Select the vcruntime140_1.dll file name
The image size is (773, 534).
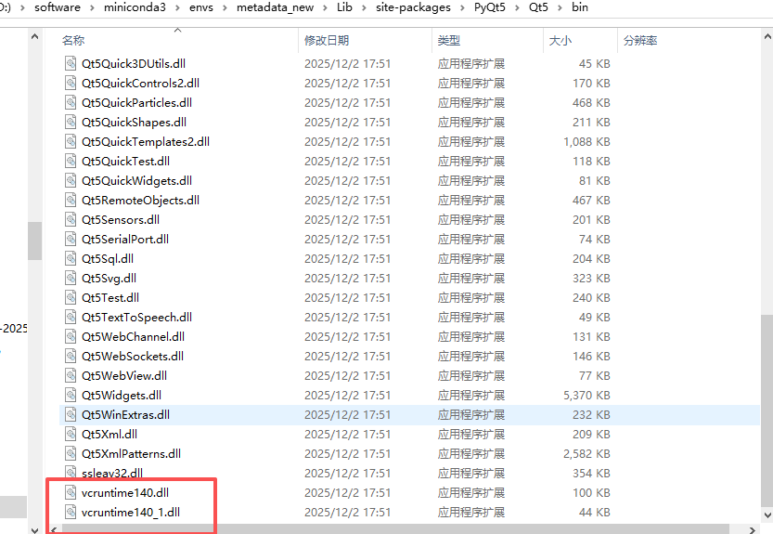[x=131, y=513]
